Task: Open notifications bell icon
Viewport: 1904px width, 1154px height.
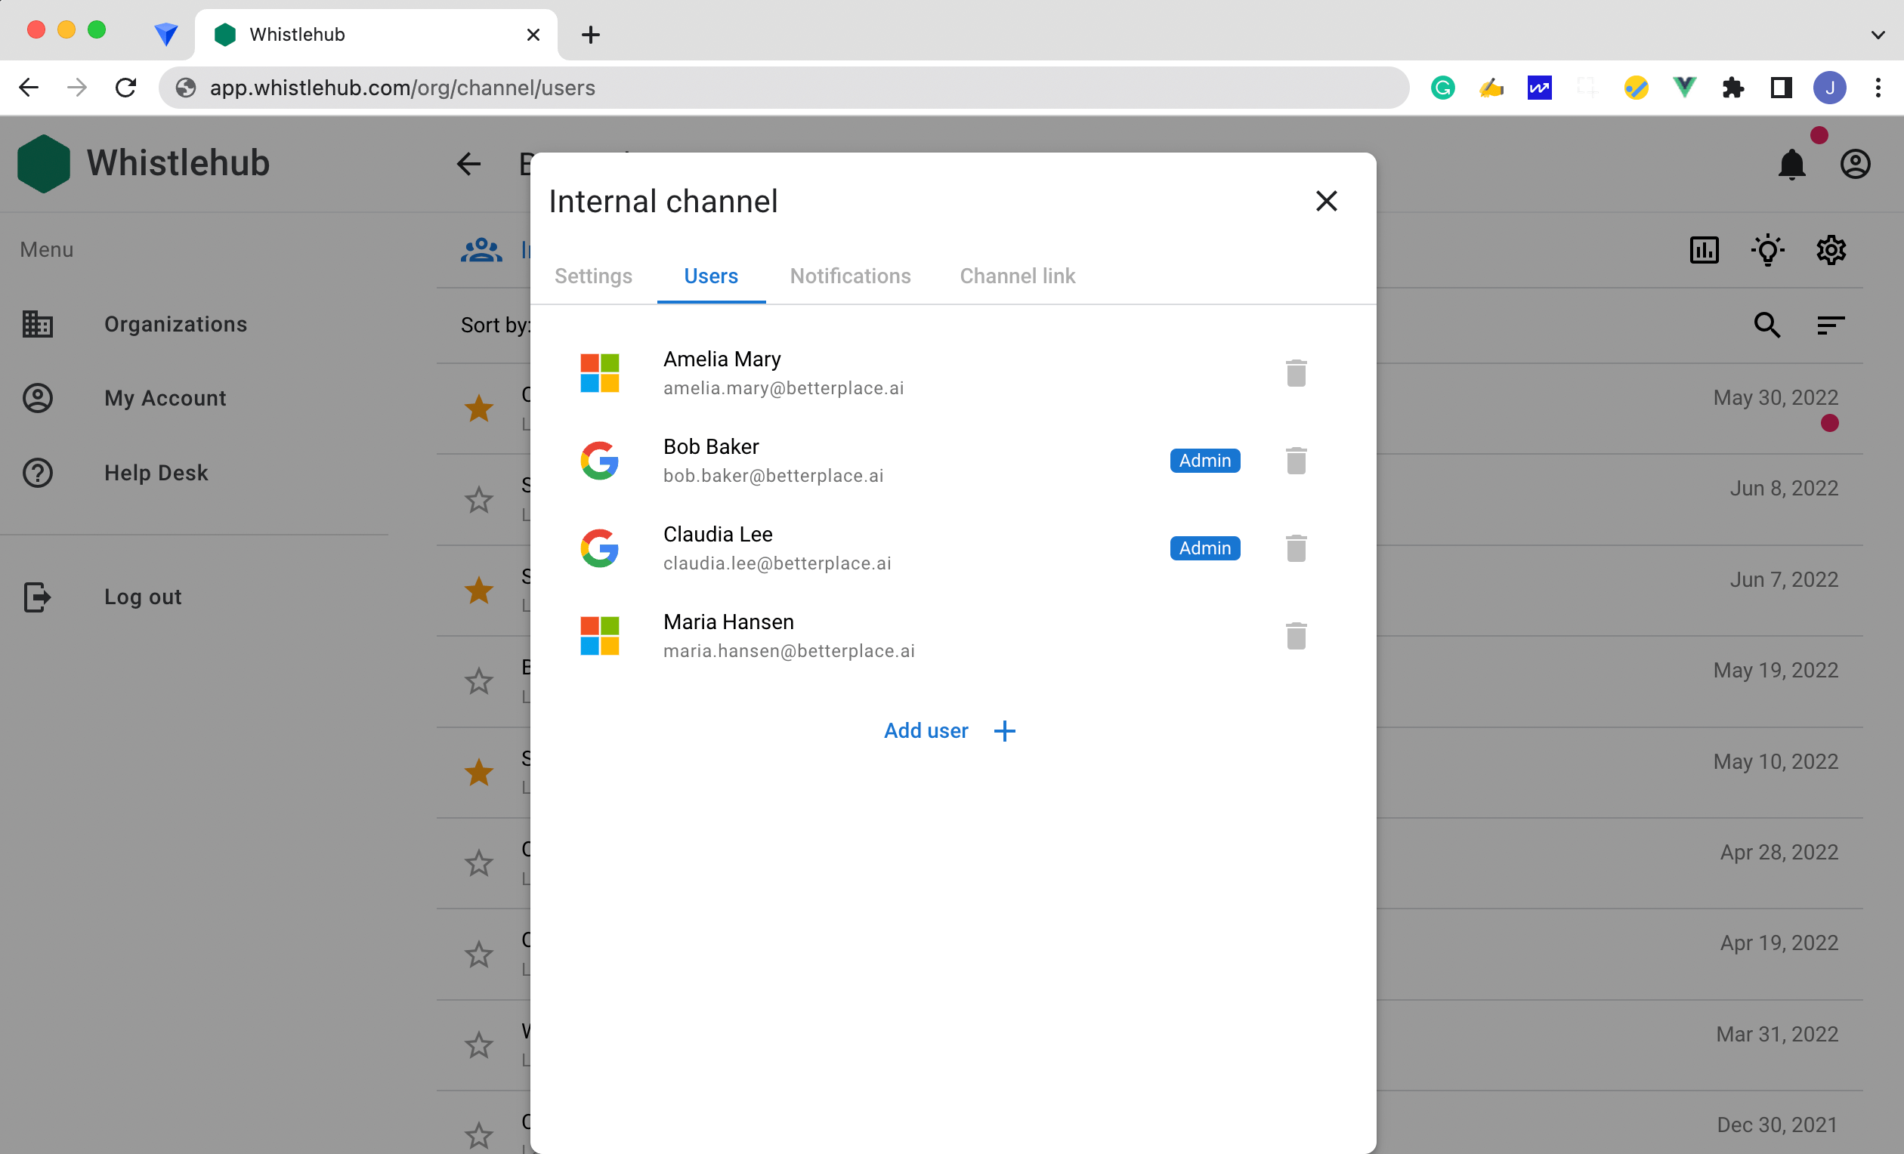Action: coord(1791,165)
